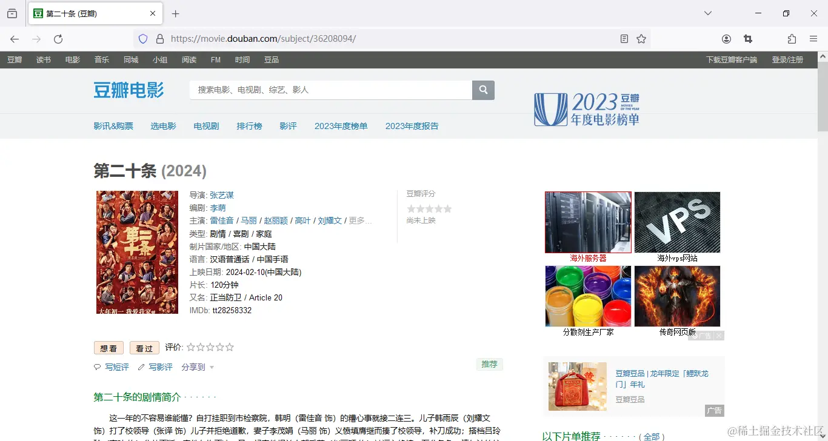This screenshot has height=441, width=828.
Task: Open 排行榜 tab
Action: pos(249,126)
